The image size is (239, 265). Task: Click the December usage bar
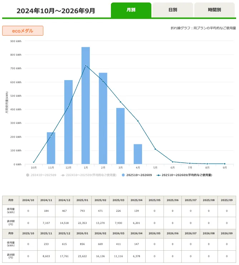tap(68, 122)
